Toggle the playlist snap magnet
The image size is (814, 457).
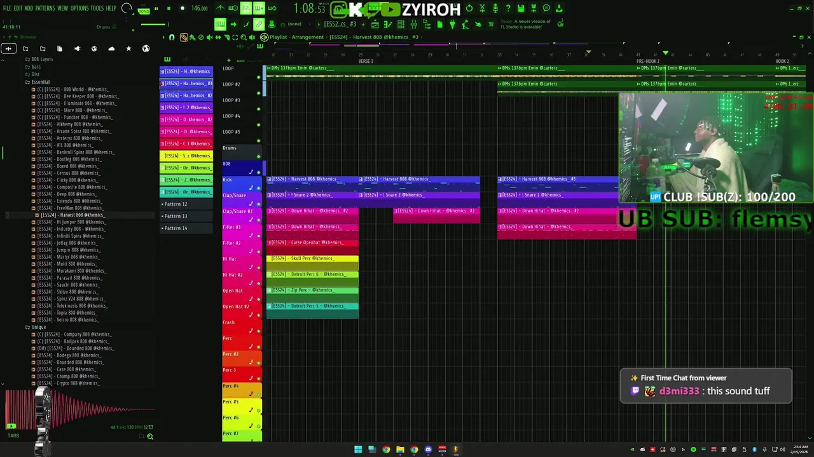[172, 37]
